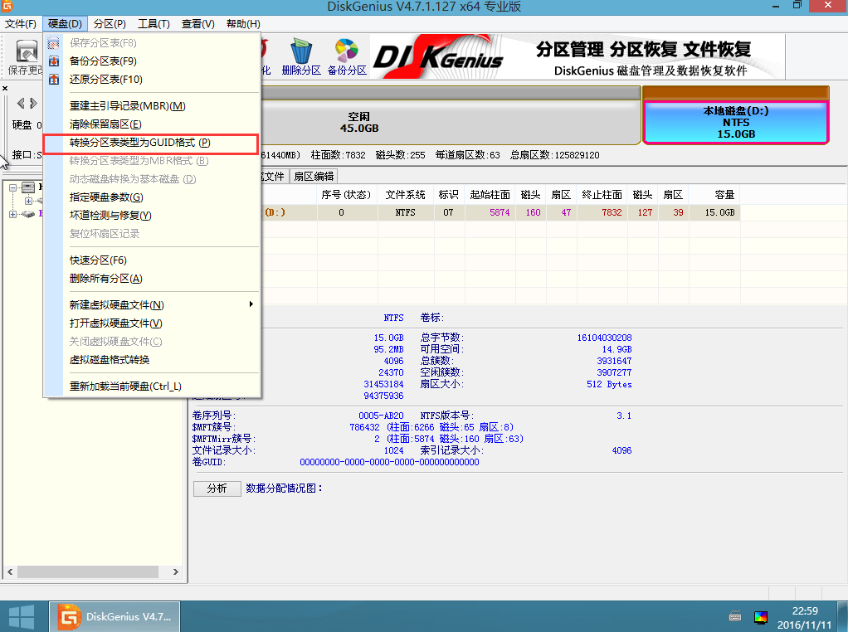Click the taskbar clock 22:59

805,611
